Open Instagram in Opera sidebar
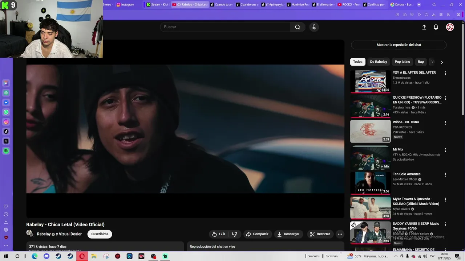The height and width of the screenshot is (261, 465). click(x=6, y=122)
